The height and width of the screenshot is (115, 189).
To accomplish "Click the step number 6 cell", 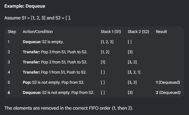I will coord(9,92).
